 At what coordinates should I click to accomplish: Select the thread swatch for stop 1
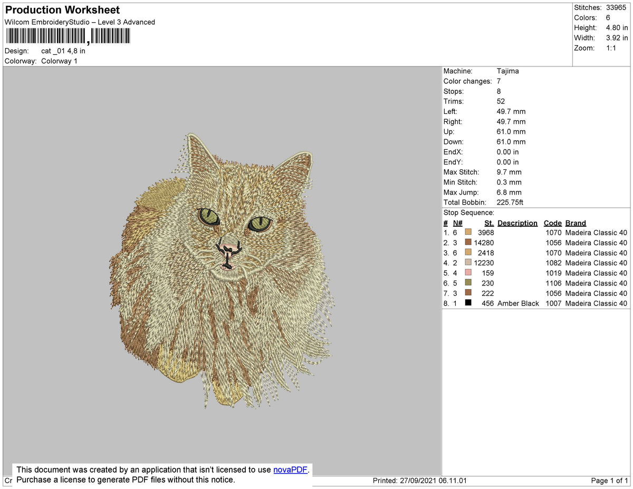[x=468, y=232]
